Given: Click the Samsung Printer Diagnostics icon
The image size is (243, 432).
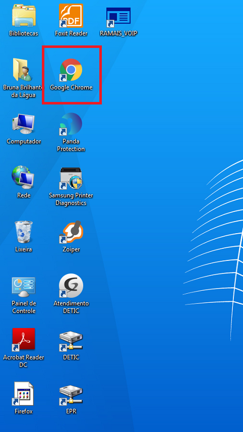Looking at the screenshot, I should click(x=71, y=178).
